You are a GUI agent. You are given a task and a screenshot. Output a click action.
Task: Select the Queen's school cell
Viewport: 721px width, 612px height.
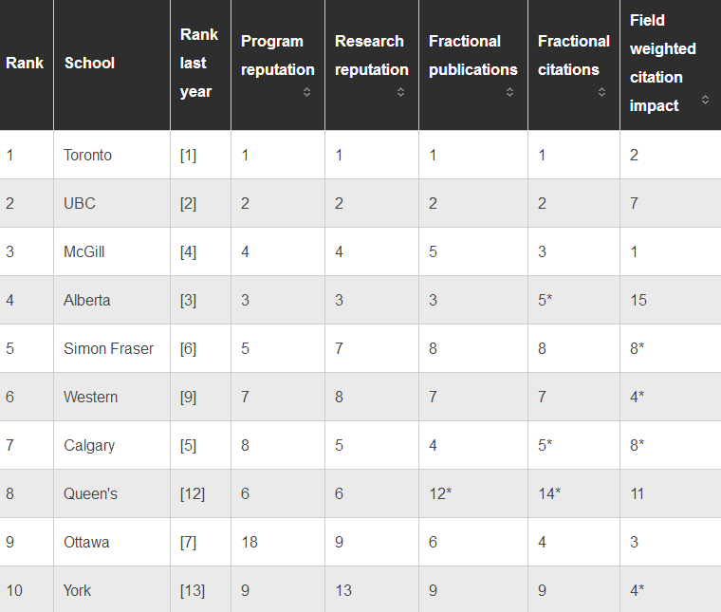pos(112,493)
